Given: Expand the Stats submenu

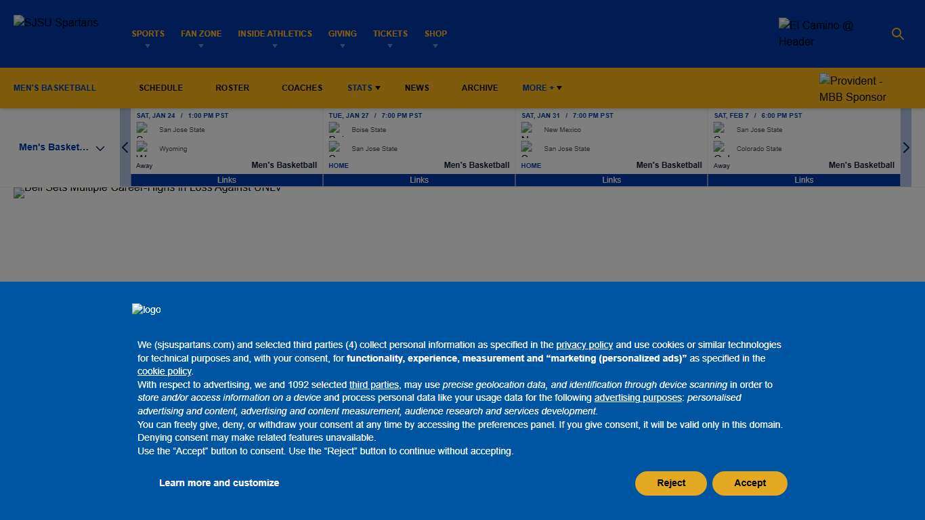Looking at the screenshot, I should coord(364,88).
